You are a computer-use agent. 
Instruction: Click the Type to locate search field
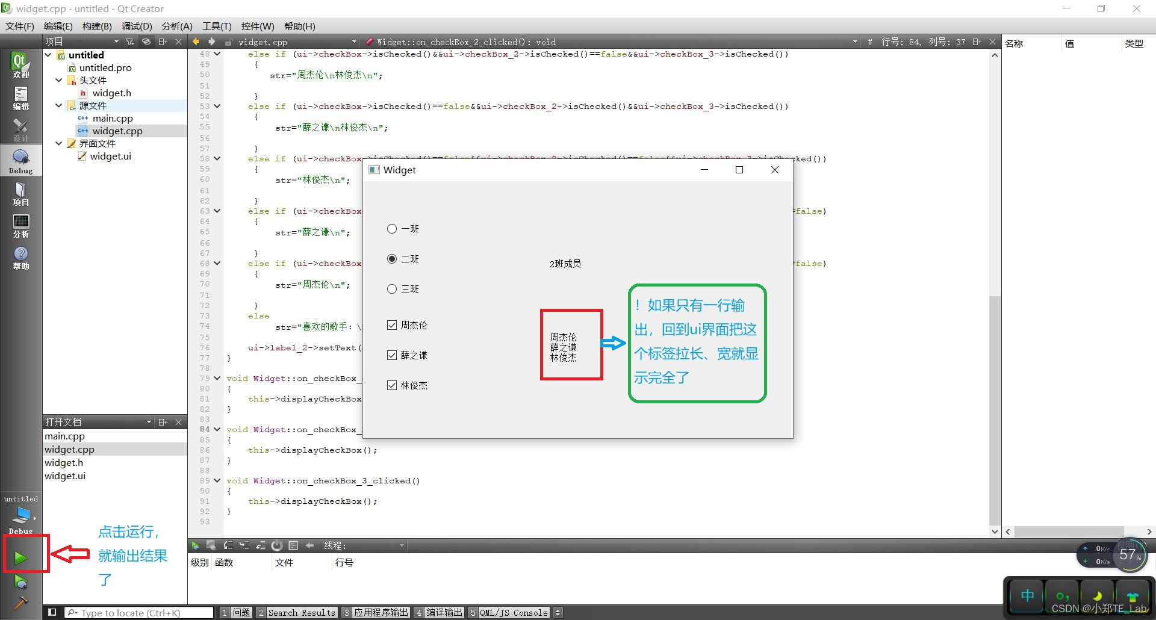click(138, 612)
